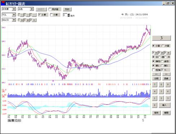Screen dimensions: 176x134
Task: Click keypad digit 1
Action: coord(154,98)
